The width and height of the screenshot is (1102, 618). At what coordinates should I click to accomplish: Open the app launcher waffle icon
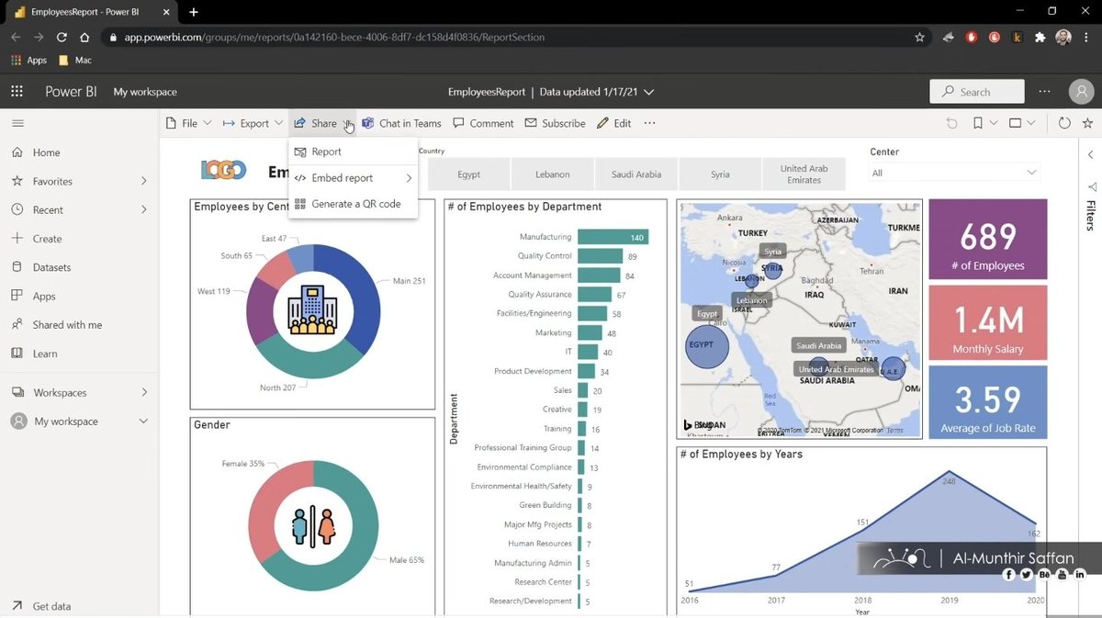(17, 91)
